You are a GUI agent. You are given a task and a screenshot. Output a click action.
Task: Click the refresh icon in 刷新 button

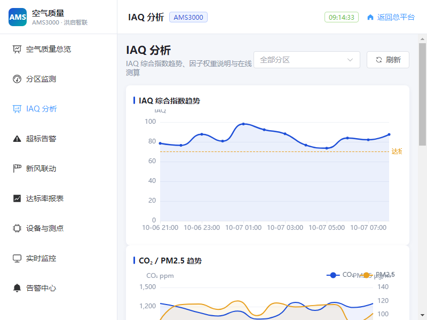(x=379, y=60)
